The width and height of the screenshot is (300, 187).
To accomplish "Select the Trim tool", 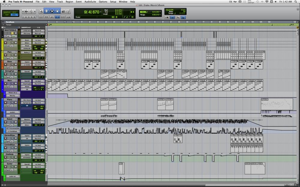I will pyautogui.click(x=46, y=11).
